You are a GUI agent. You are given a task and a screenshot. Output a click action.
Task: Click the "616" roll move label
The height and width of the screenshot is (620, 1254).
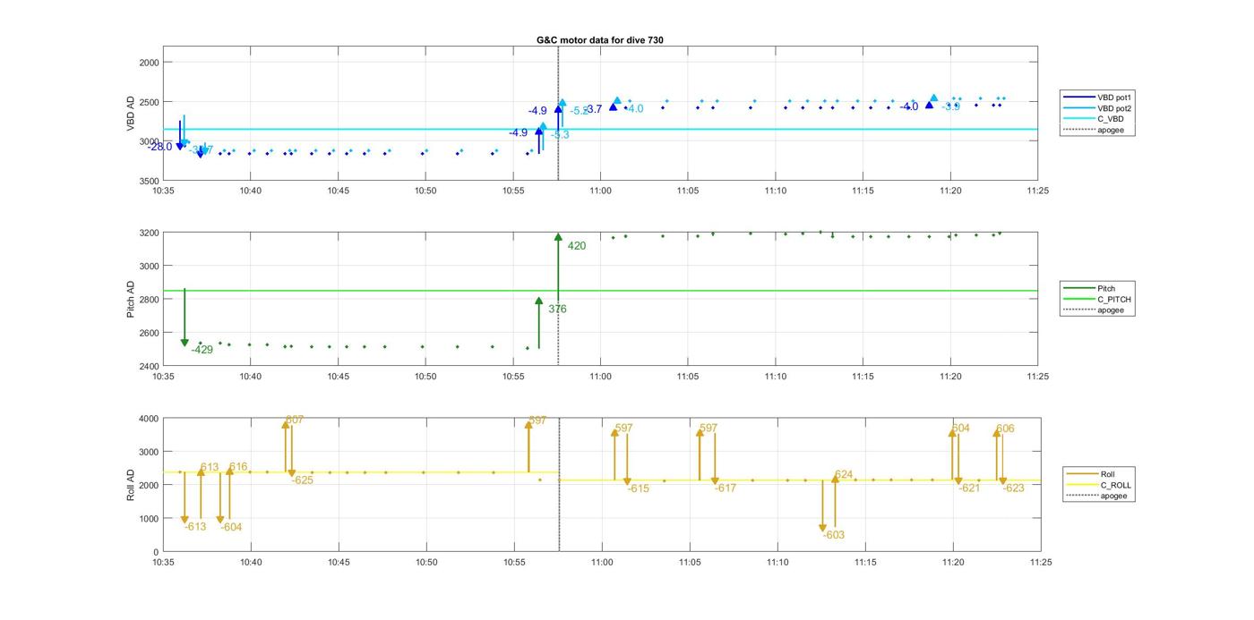tap(238, 467)
